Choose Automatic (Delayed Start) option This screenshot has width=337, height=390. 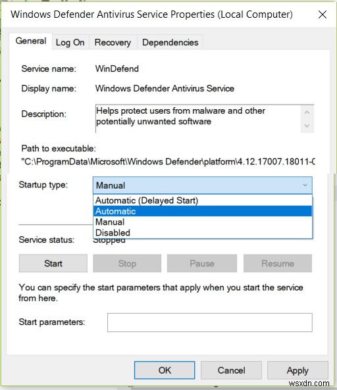click(x=203, y=200)
